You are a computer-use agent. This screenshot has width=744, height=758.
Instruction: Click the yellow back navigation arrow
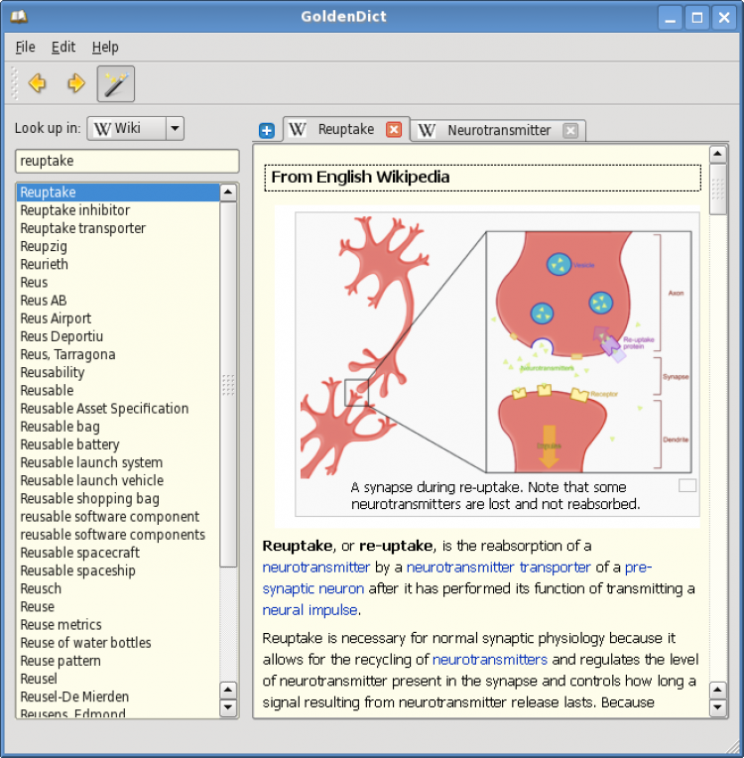[x=38, y=83]
